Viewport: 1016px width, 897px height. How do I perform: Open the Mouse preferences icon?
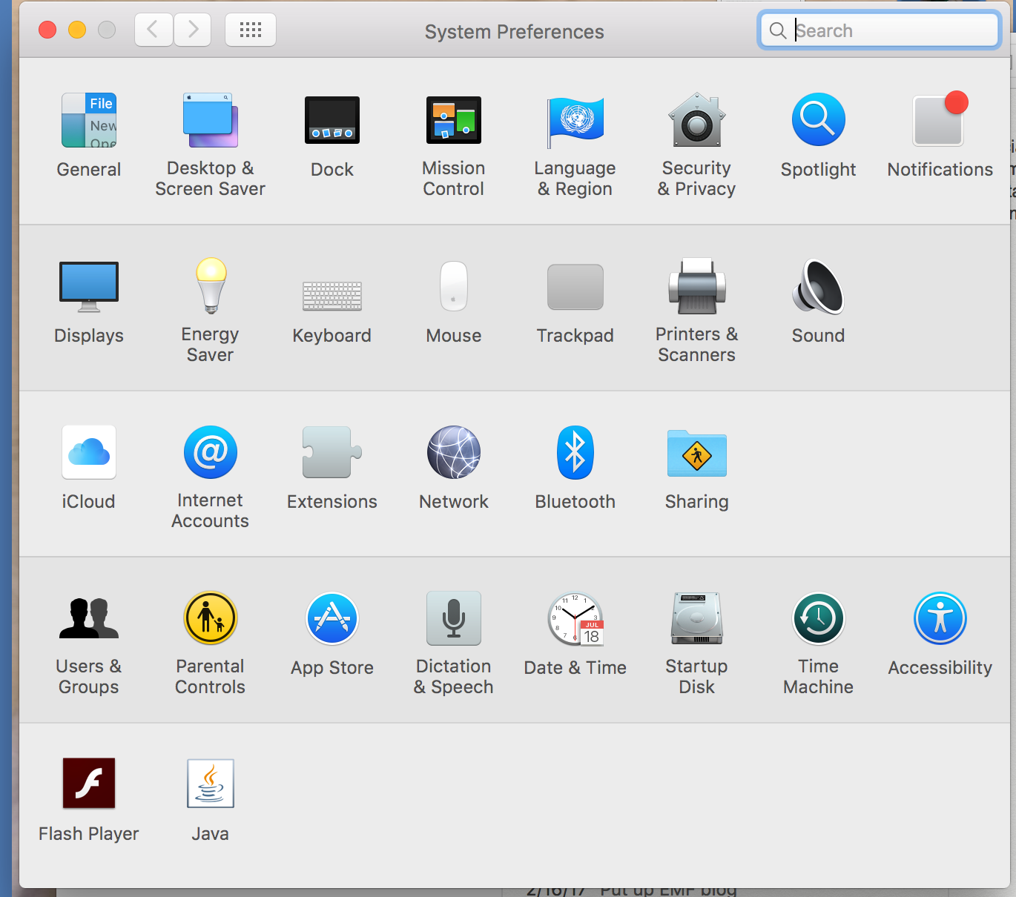[454, 285]
